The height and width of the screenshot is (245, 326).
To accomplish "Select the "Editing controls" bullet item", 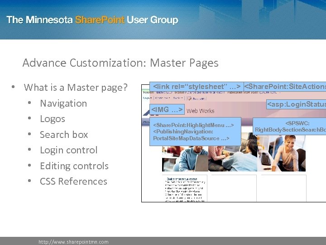I will click(74, 166).
